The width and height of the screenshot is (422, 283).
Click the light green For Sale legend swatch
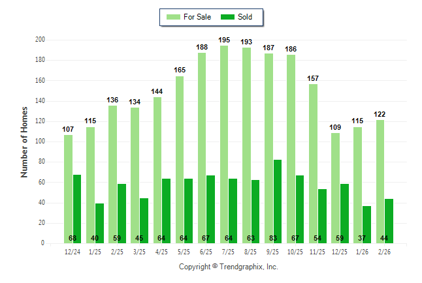pos(174,17)
